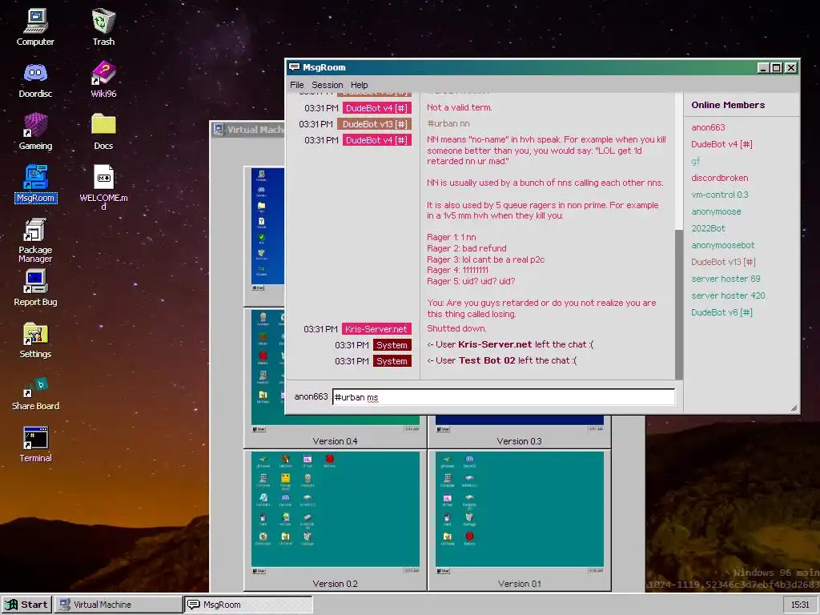Select anonymoose in Online Members

click(x=716, y=211)
